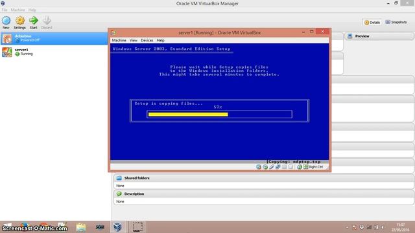Click the screen recorder dashed-frame taskbar icon
The height and width of the screenshot is (233, 415).
click(x=137, y=227)
